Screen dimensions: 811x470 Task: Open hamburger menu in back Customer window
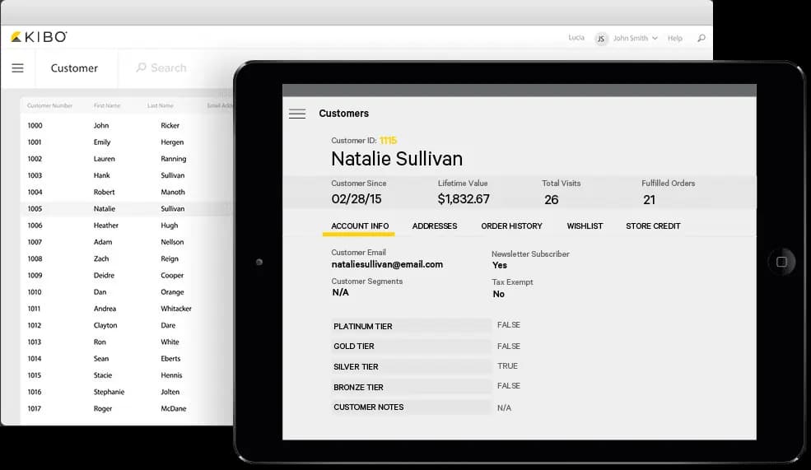(17, 67)
